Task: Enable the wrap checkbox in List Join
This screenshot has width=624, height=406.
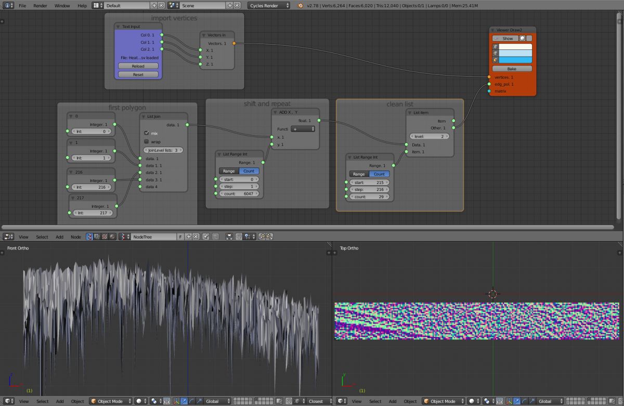Action: pos(146,141)
